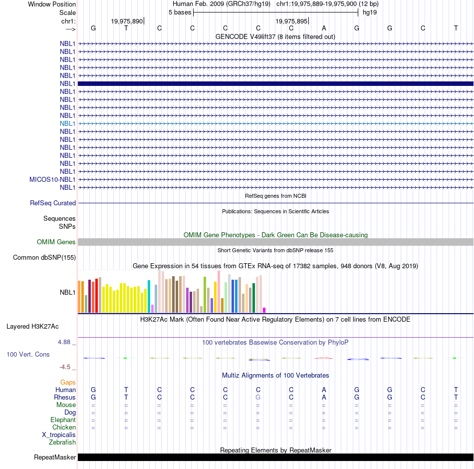Click the X_tropicalis species label
This screenshot has width=474, height=469.
point(59,435)
